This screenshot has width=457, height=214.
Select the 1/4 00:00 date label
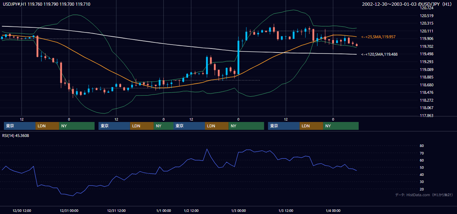point(333,211)
